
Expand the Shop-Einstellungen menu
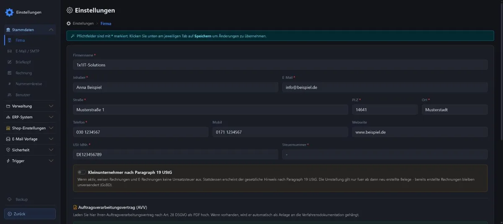(x=30, y=128)
